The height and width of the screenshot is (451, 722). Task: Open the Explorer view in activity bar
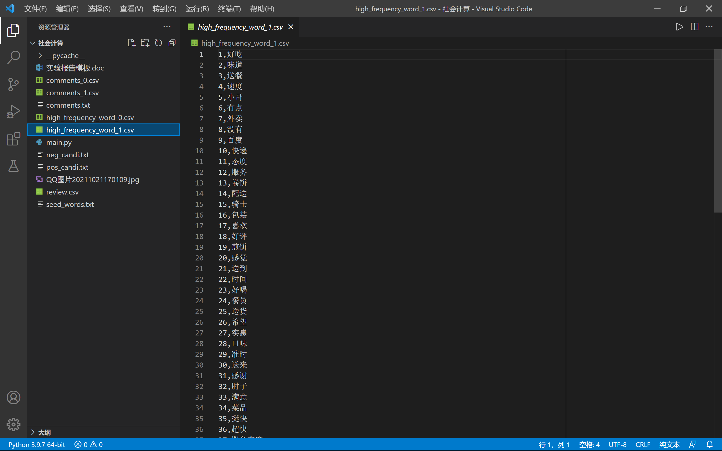[14, 30]
